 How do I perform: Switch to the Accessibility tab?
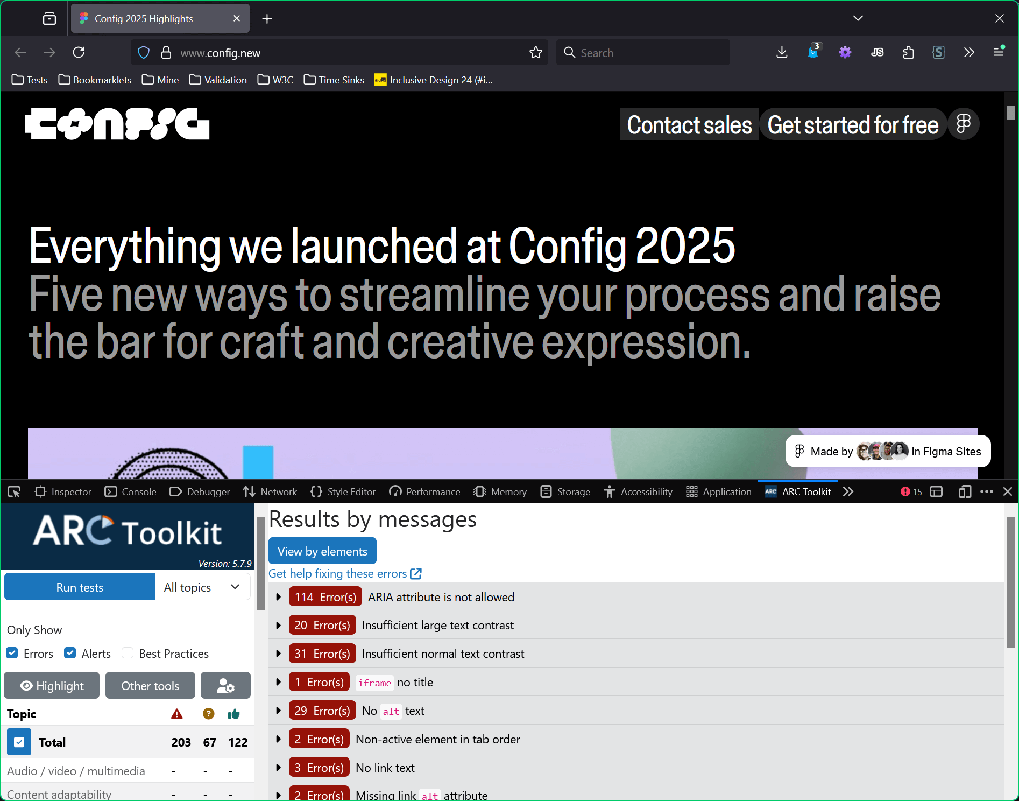638,491
